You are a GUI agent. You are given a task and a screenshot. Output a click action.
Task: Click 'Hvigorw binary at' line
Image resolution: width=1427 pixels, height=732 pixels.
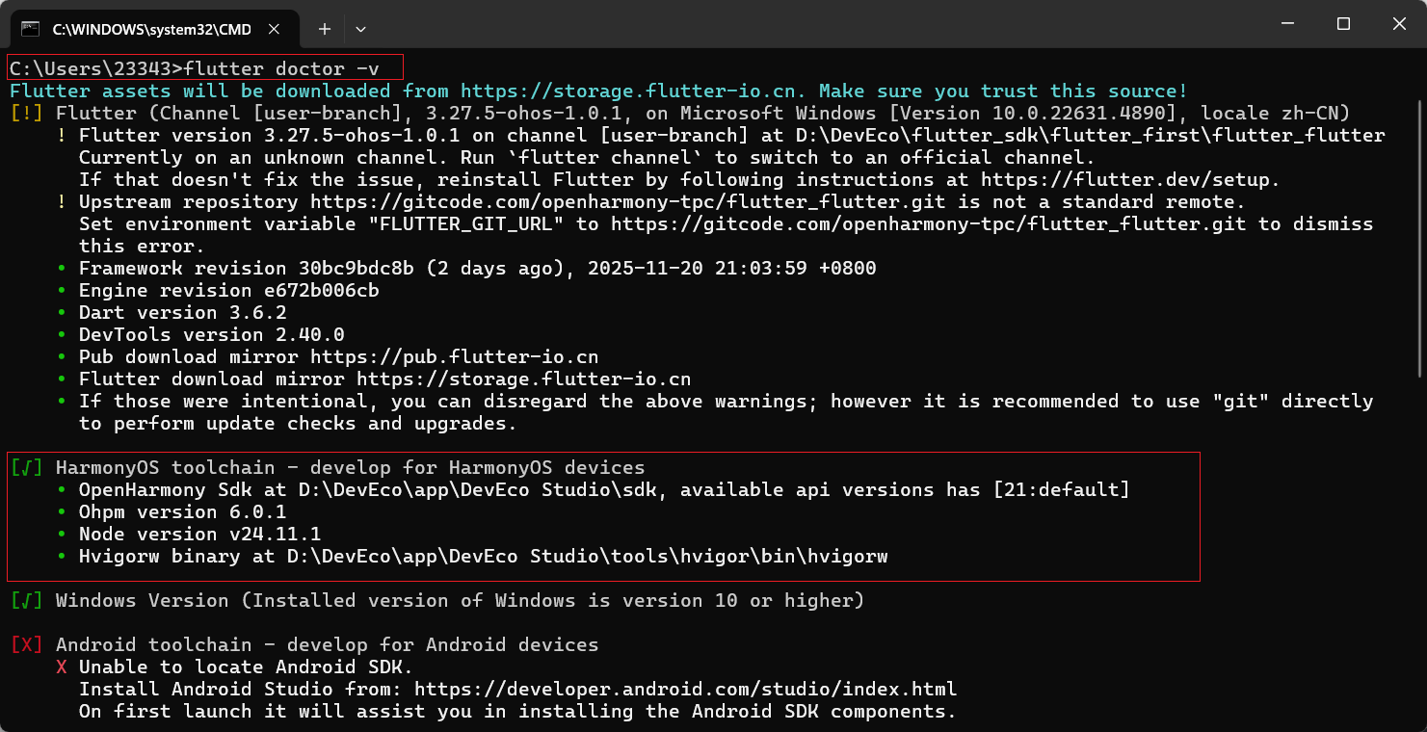point(484,556)
